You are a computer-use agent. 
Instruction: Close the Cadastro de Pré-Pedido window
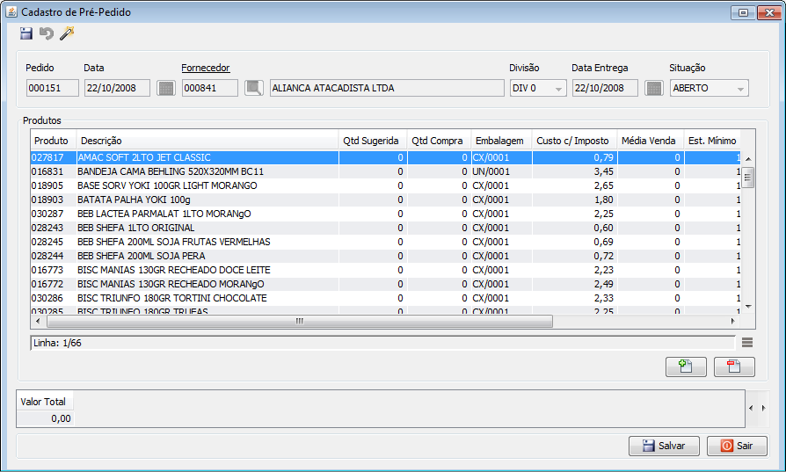coord(769,12)
